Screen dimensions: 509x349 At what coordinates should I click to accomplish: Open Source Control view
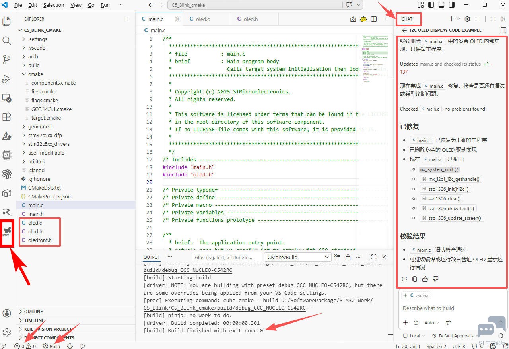tap(7, 59)
